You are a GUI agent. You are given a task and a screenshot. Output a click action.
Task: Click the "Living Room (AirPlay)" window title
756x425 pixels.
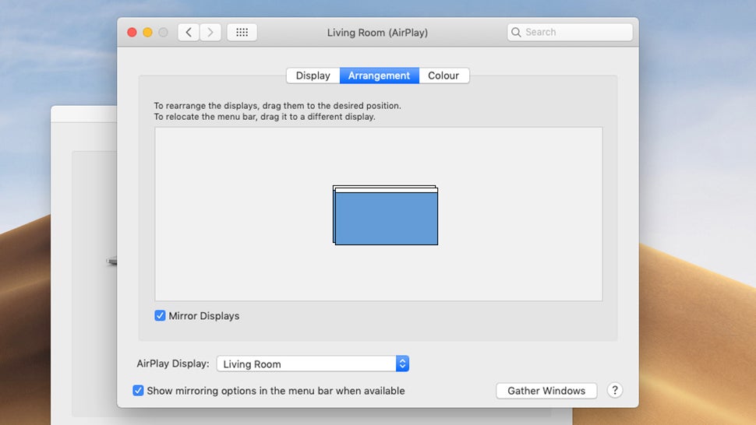377,33
